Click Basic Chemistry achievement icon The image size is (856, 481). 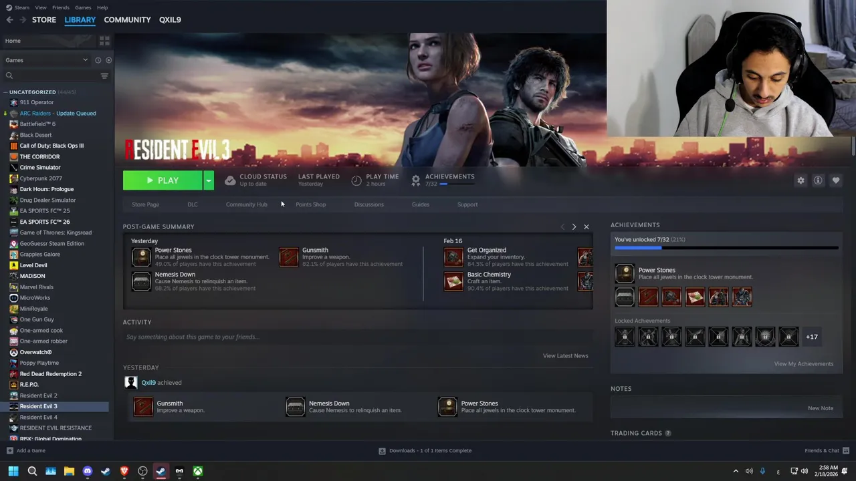pyautogui.click(x=453, y=281)
